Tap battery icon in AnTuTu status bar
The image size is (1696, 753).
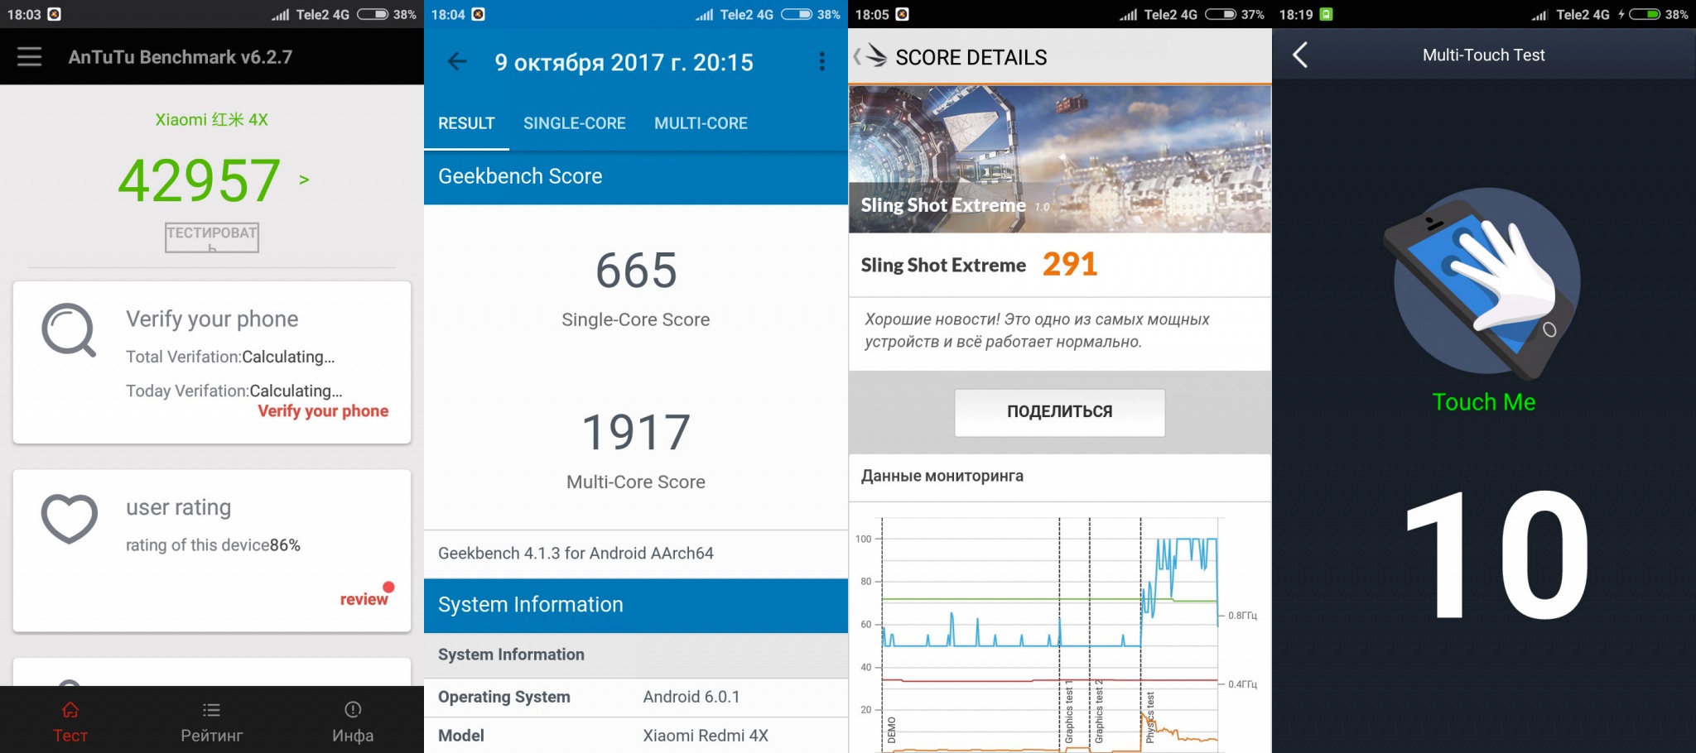[x=373, y=14]
